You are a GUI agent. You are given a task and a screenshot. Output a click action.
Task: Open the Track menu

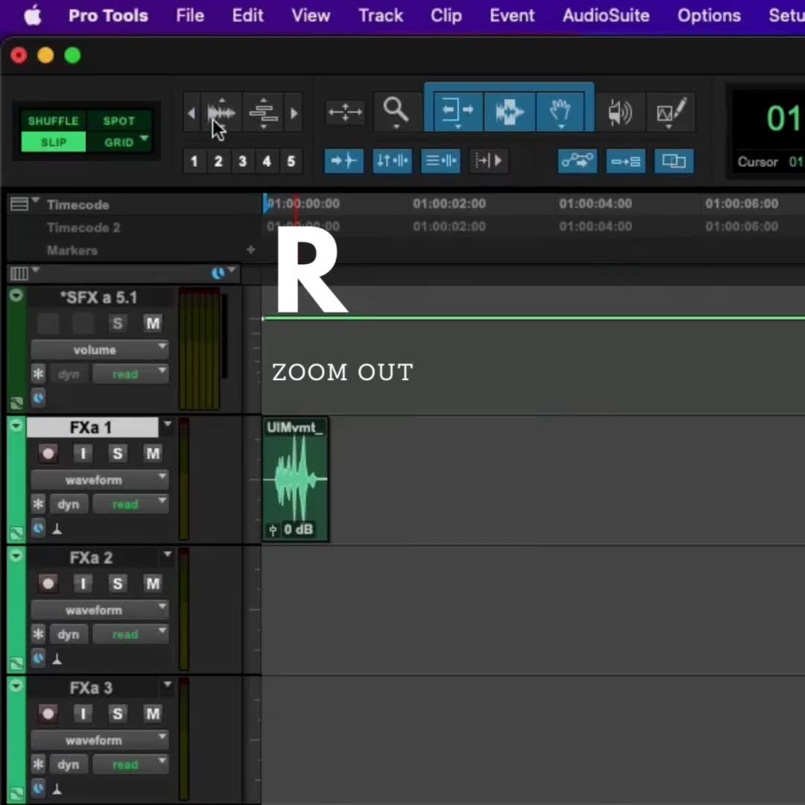tap(381, 16)
